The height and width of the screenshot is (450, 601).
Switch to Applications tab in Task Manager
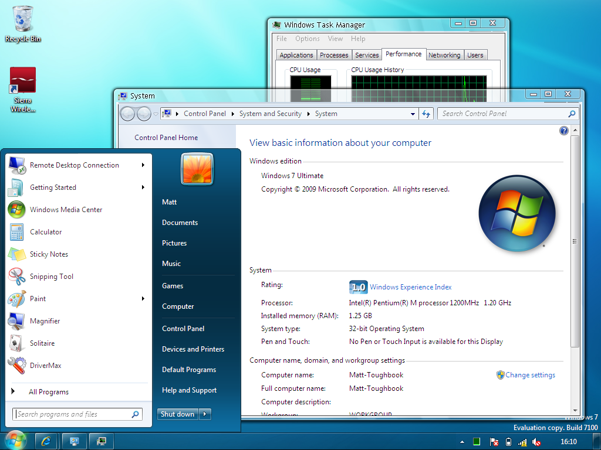[296, 55]
